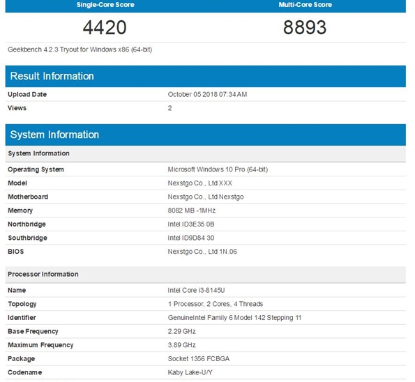Click the Multi-Core Score value 8893
Image resolution: width=415 pixels, height=382 pixels.
305,27
